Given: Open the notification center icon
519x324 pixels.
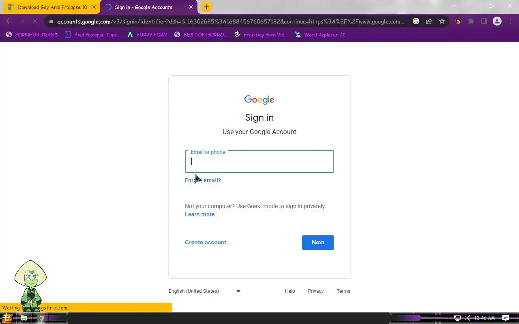Looking at the screenshot, I should 506,318.
